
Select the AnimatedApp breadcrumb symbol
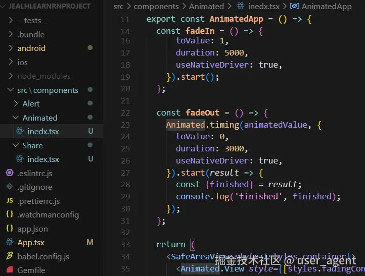coord(327,7)
